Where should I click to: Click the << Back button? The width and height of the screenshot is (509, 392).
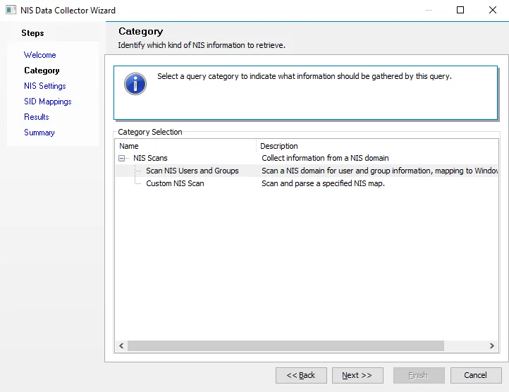[301, 375]
